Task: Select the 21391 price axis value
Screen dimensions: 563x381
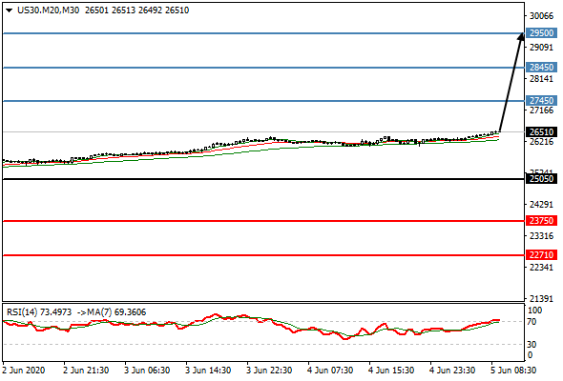Action: click(x=541, y=298)
